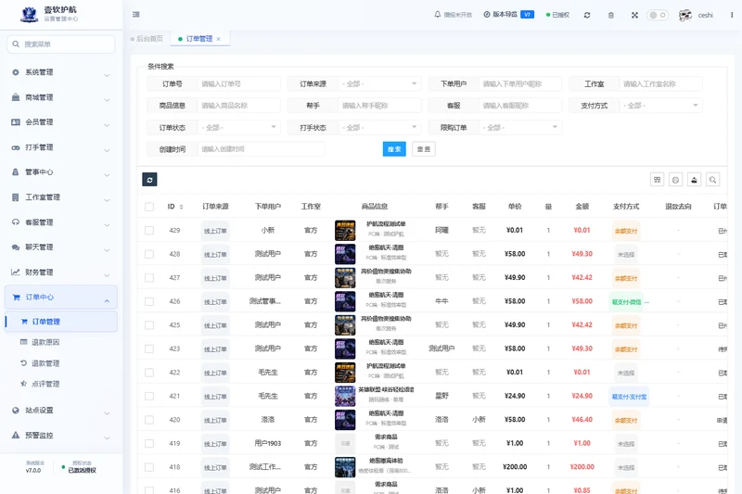
Task: Open the 订单状态 dropdown filter
Action: [239, 127]
